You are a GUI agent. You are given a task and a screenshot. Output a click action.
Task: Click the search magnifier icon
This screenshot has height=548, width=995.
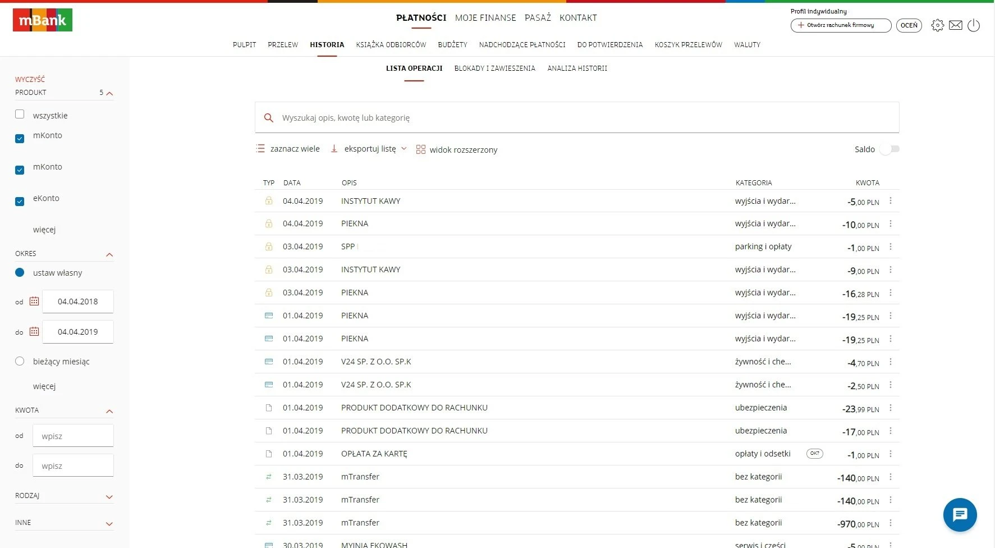269,118
